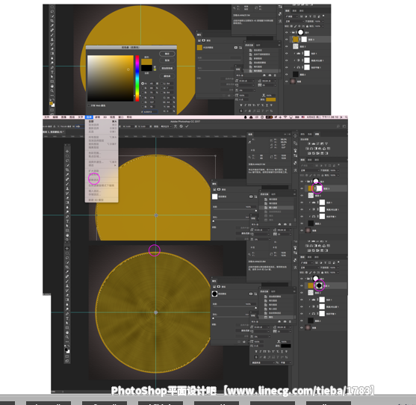Select the Brush tool in bottom screenshot toolbar
This screenshot has width=416, height=405.
(x=67, y=281)
